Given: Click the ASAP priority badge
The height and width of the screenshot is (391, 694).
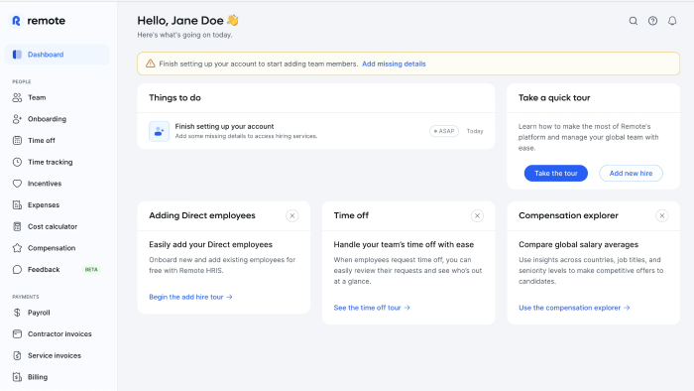Looking at the screenshot, I should [x=444, y=131].
